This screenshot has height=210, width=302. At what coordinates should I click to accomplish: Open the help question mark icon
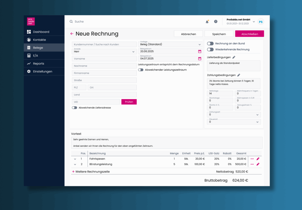tap(216, 22)
